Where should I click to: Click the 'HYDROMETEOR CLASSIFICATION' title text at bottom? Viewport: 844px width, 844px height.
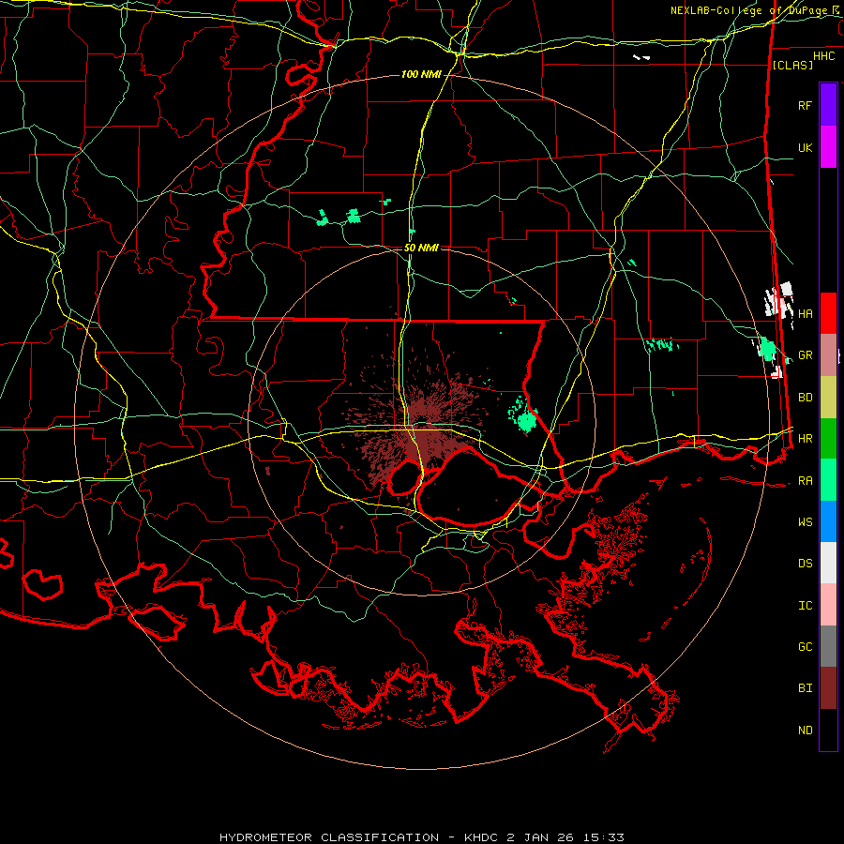tap(328, 837)
